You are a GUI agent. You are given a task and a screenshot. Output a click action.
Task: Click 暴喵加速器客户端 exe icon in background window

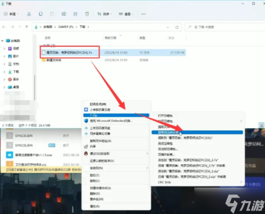tap(9, 155)
